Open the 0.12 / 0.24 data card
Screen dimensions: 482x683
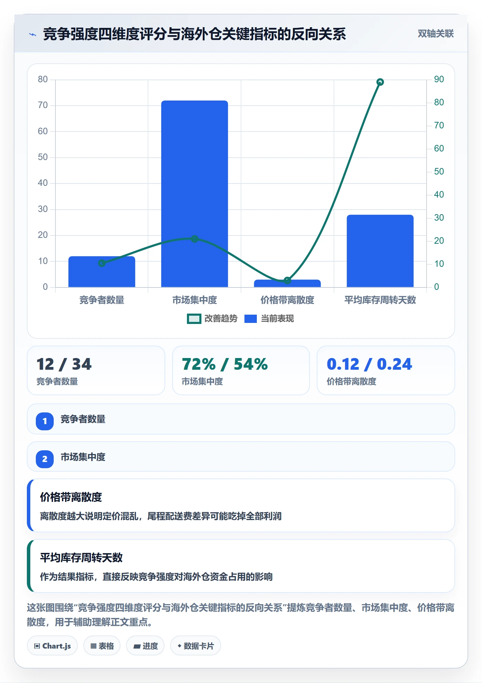click(386, 370)
